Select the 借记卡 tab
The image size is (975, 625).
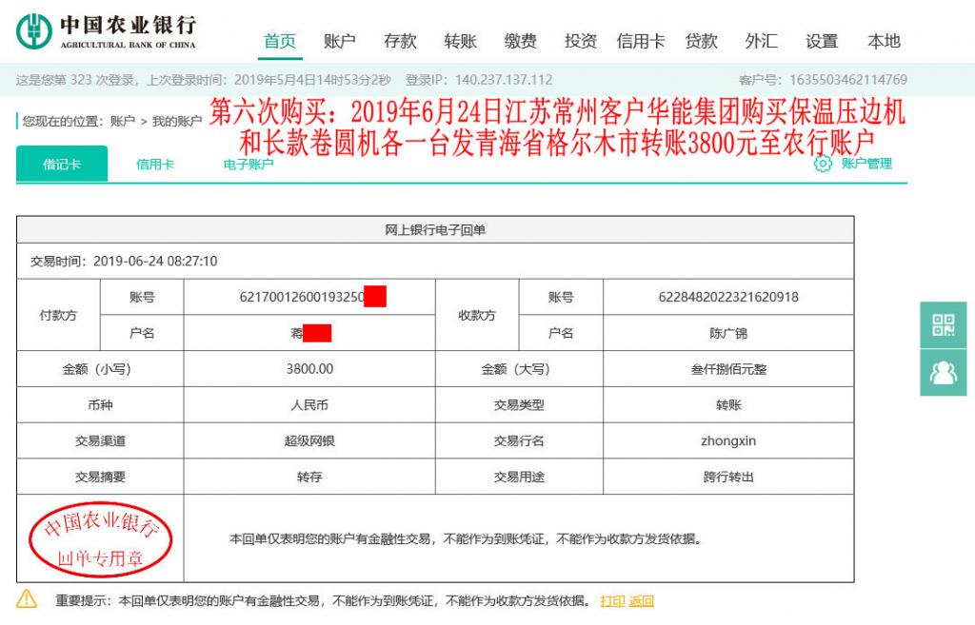(x=62, y=164)
